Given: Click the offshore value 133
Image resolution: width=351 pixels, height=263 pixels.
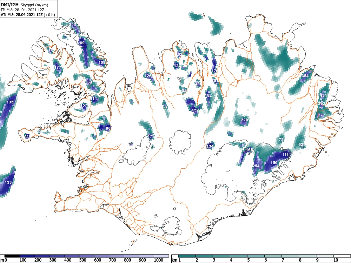Looking at the screenshot, I should pos(8,182).
